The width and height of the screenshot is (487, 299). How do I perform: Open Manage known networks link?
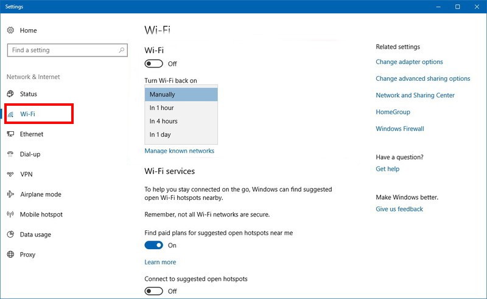(179, 151)
